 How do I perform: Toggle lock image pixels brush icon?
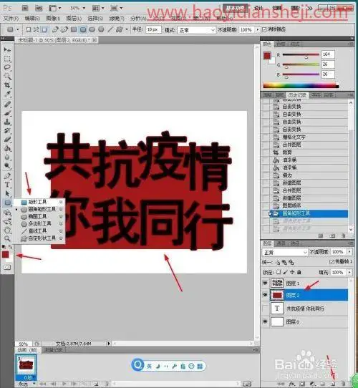click(286, 272)
